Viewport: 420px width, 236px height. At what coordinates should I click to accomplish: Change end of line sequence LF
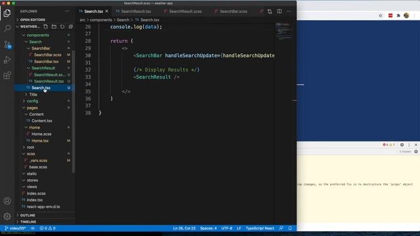pos(239,228)
